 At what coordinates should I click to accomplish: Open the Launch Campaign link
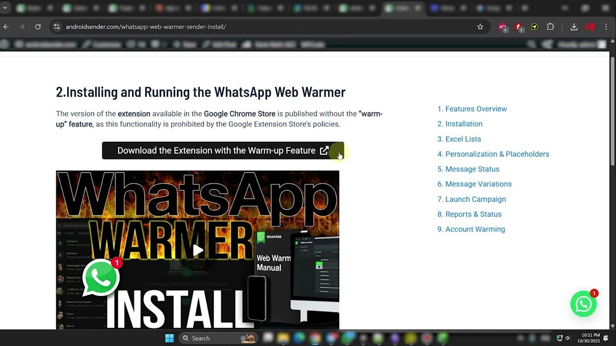coord(475,199)
